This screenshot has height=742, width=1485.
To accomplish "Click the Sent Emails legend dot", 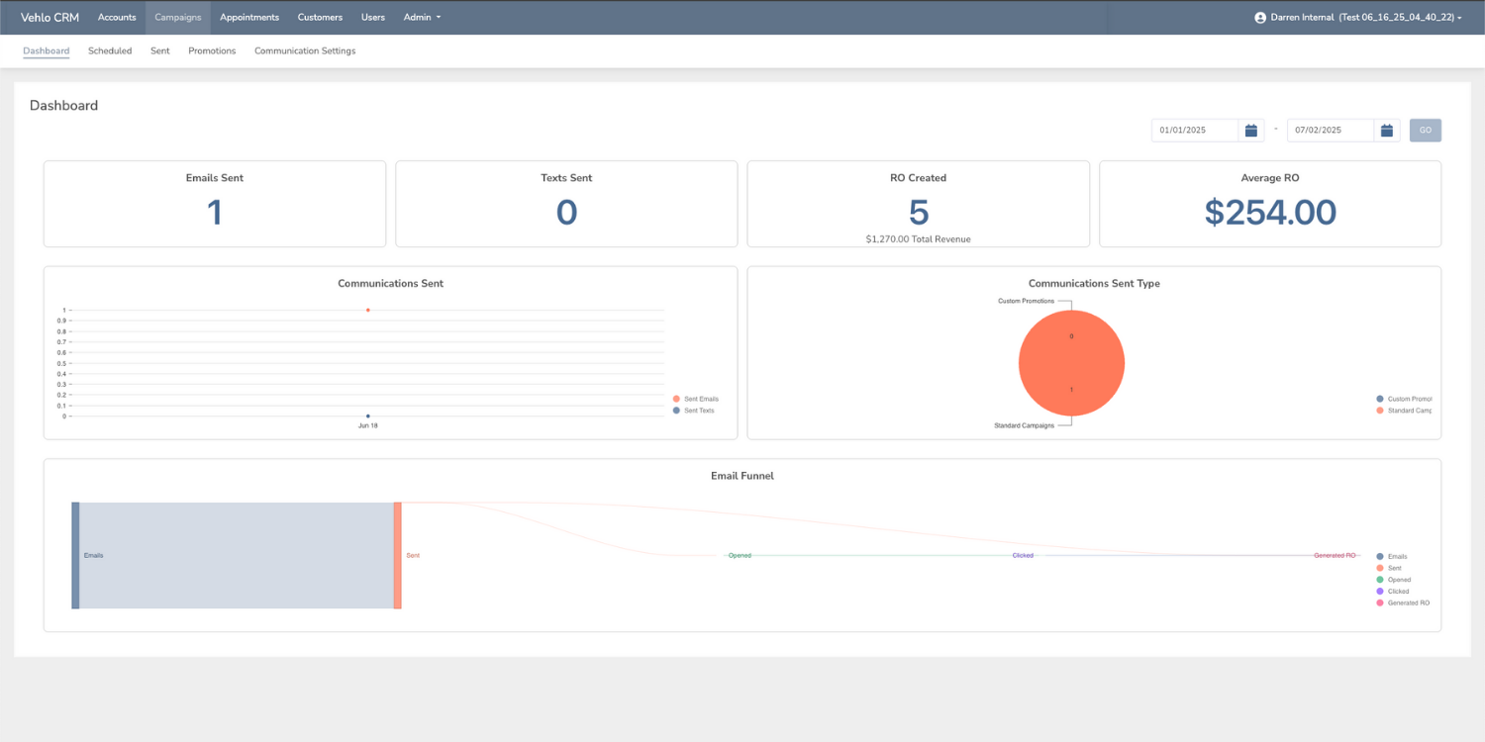I will (678, 399).
